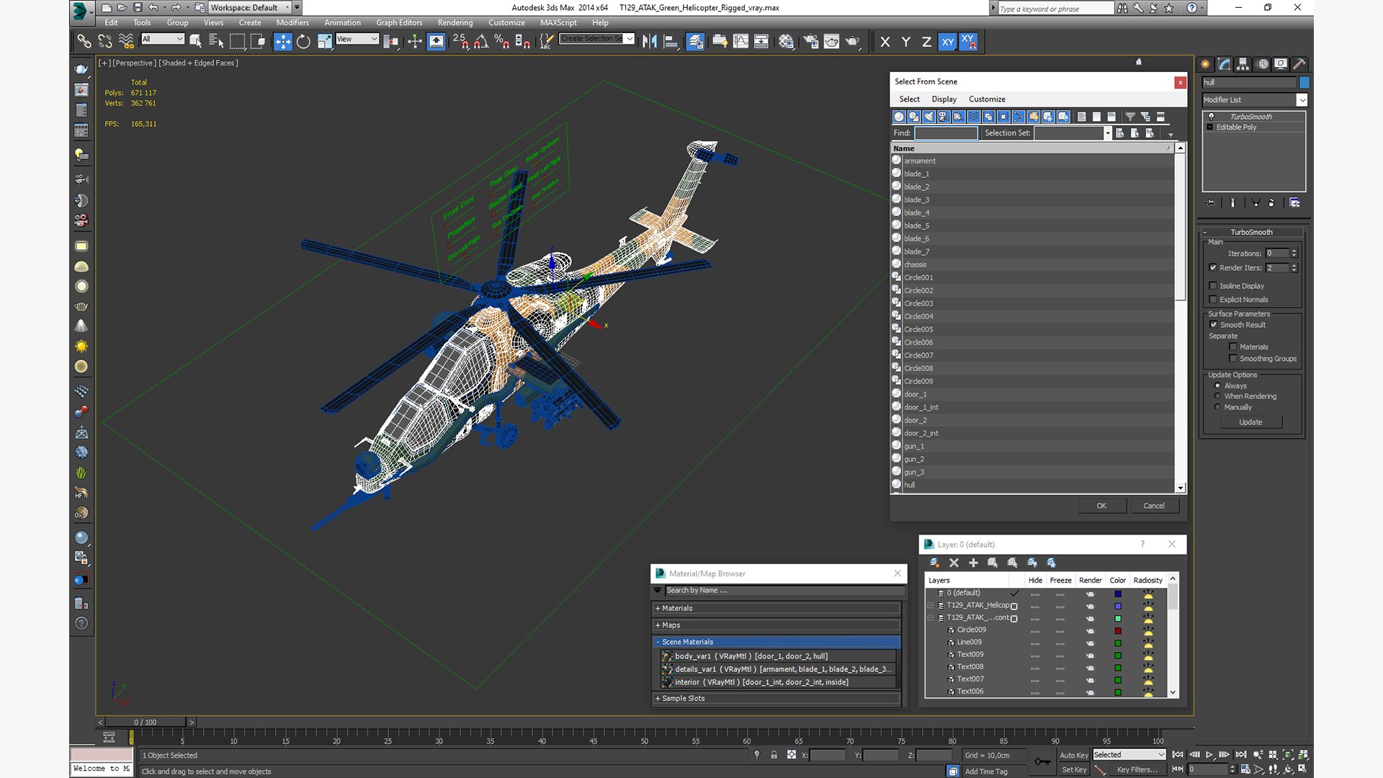Image resolution: width=1383 pixels, height=778 pixels.
Task: Open the MAXScript menu
Action: (x=558, y=22)
